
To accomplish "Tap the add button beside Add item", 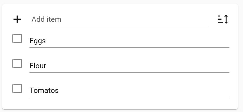I will point(17,19).
